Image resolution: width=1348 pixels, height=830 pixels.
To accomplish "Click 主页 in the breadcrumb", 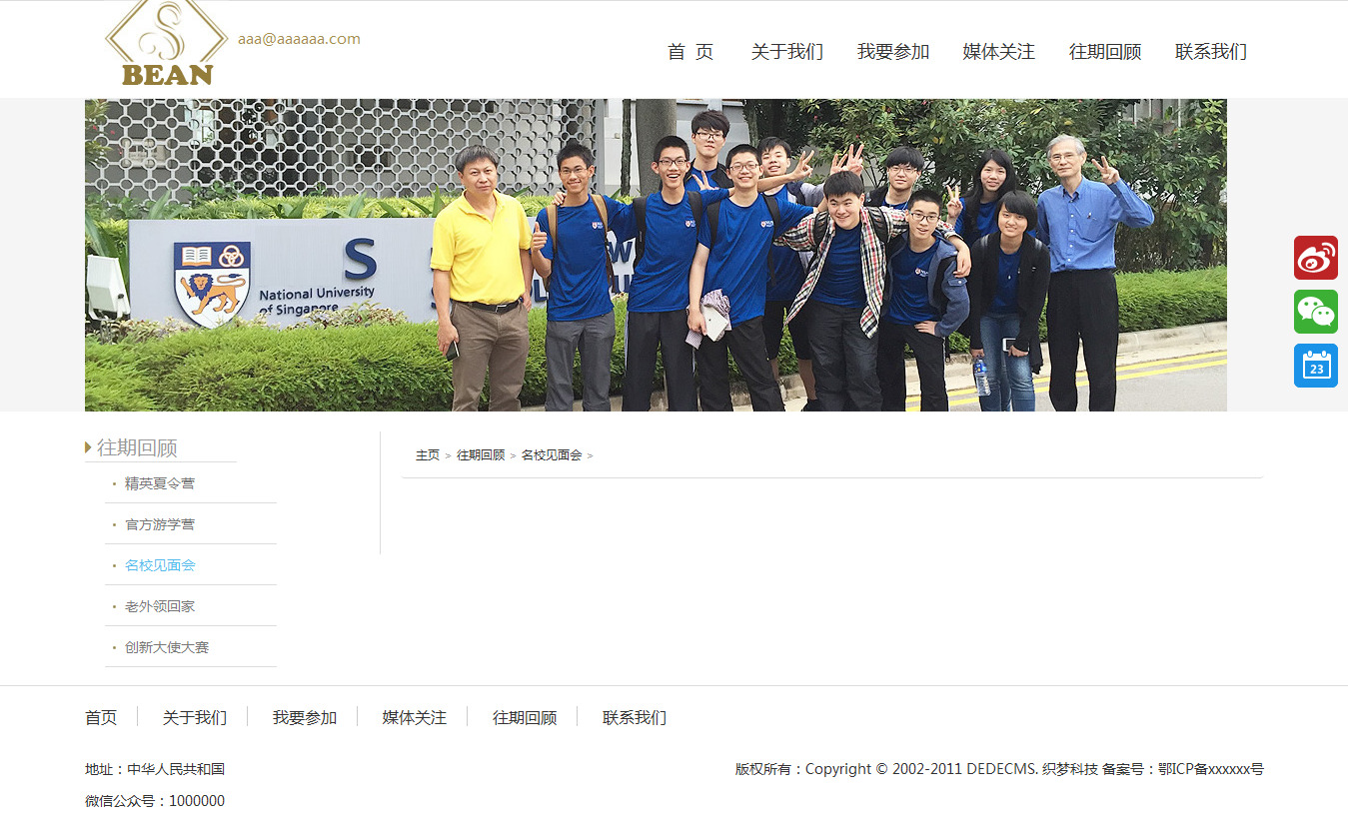I will 427,455.
